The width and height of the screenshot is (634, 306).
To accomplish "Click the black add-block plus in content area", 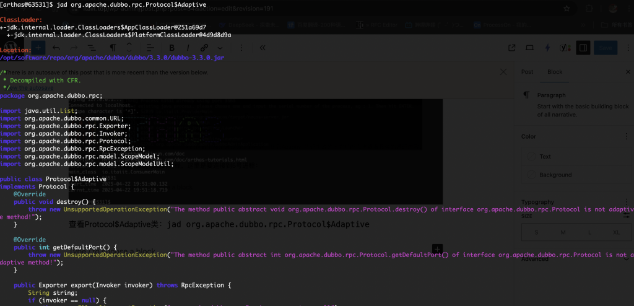I will (438, 249).
